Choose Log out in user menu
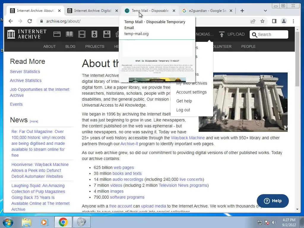 (183, 110)
